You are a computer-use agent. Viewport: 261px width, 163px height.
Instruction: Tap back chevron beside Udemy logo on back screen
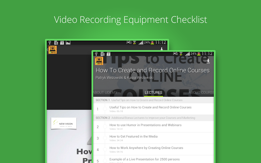click(x=47, y=50)
